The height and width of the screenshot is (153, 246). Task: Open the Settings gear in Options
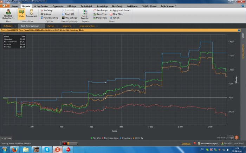(x=47, y=14)
